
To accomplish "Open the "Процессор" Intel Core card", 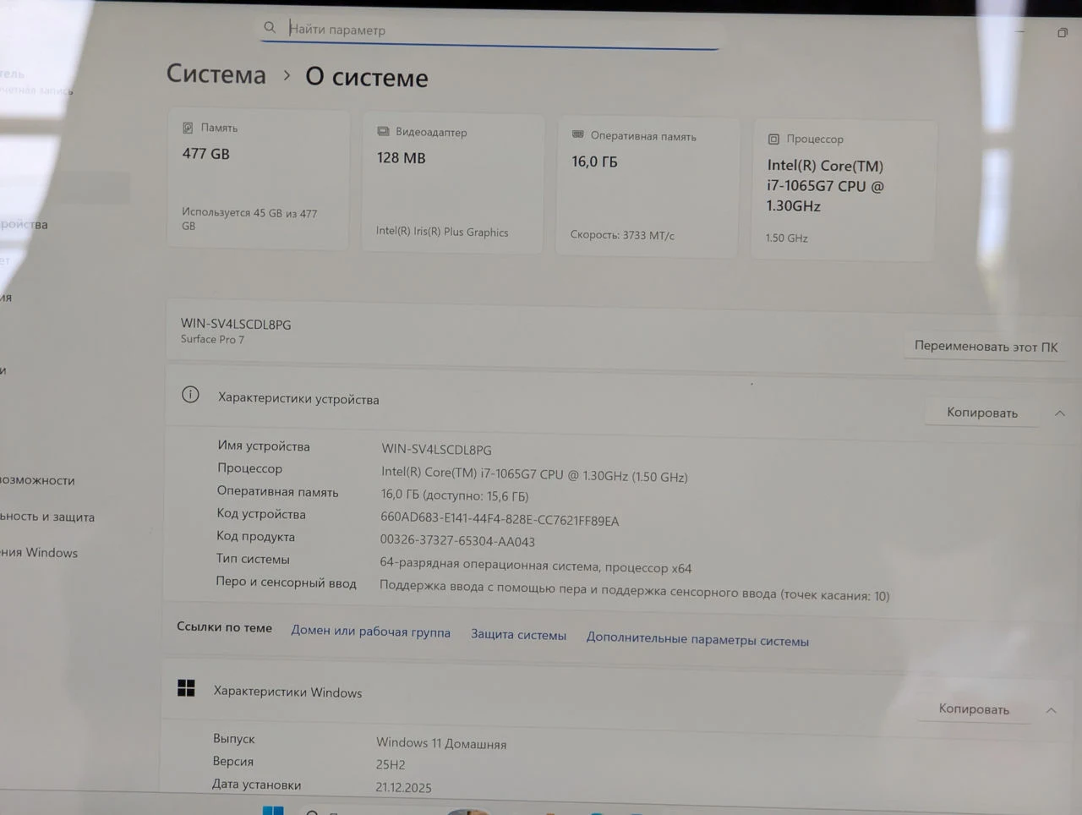I will [844, 190].
